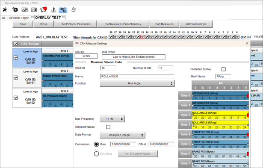Click the Name field containing ROLL ANGLE
The height and width of the screenshot is (168, 263).
pos(137,77)
